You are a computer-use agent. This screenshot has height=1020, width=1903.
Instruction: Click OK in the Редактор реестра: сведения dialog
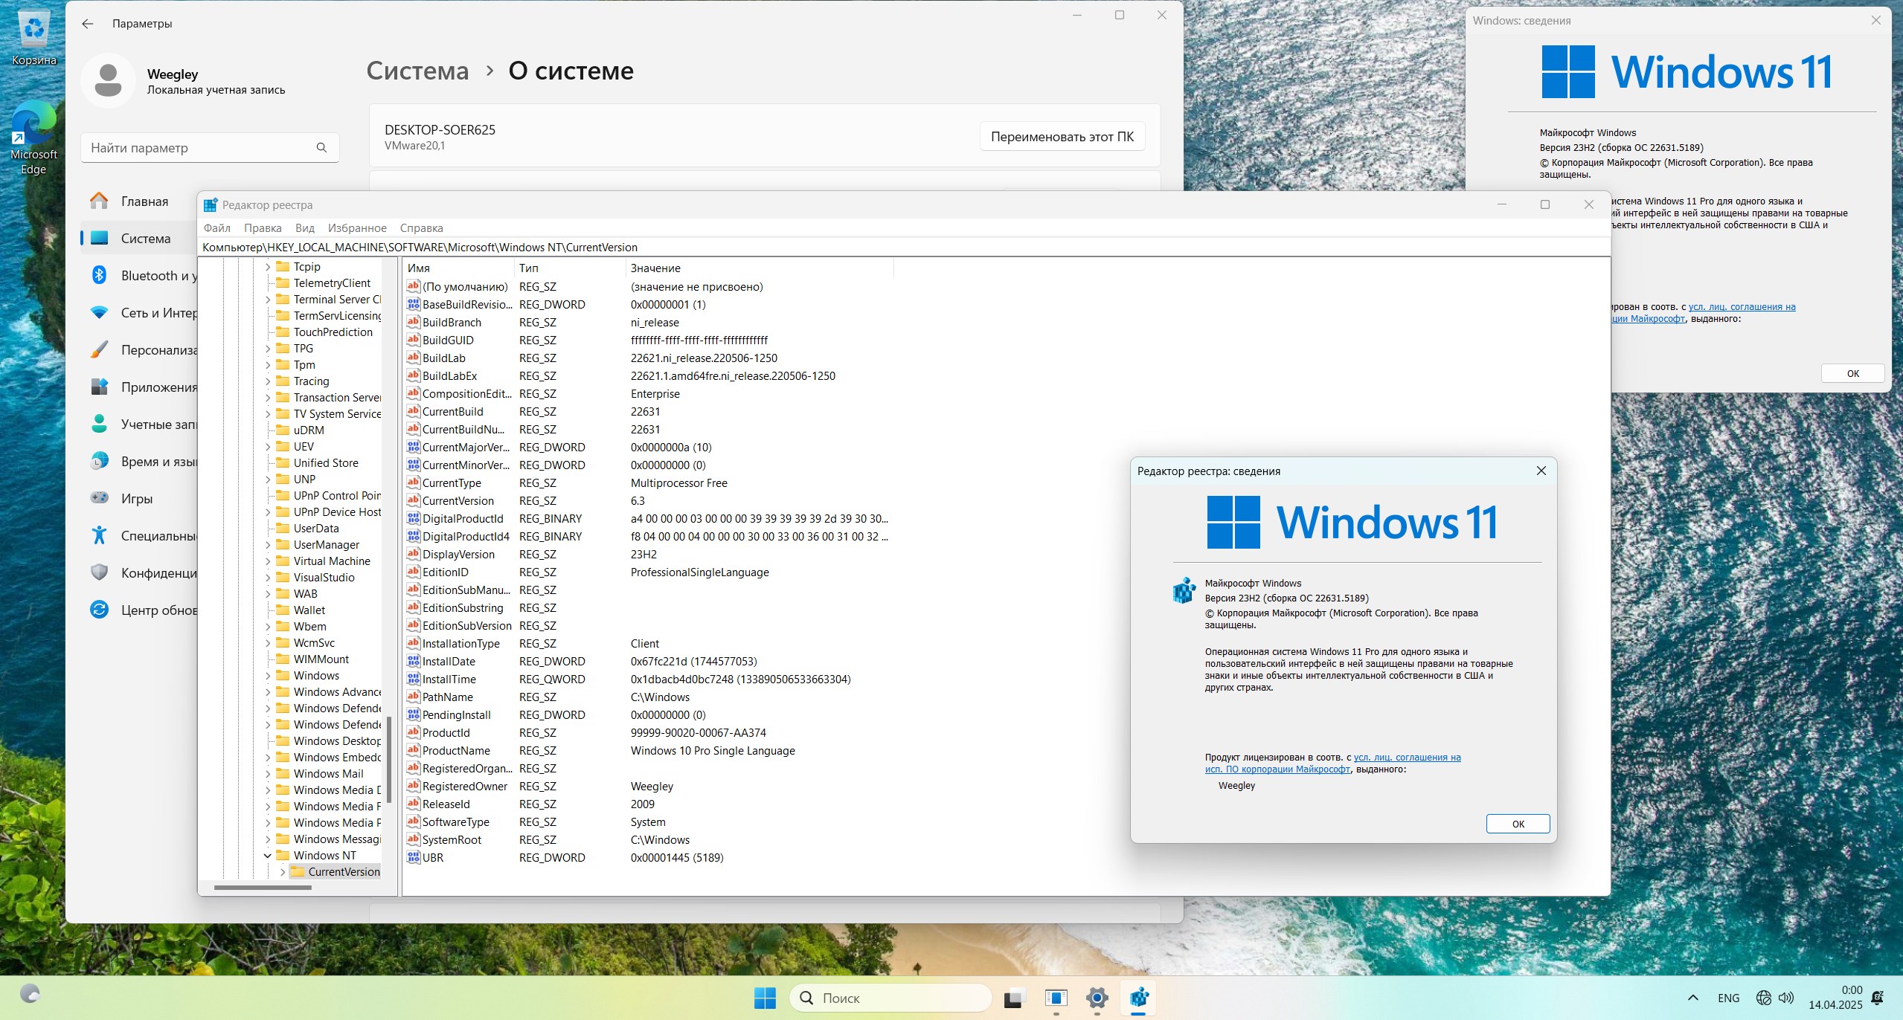click(1517, 823)
